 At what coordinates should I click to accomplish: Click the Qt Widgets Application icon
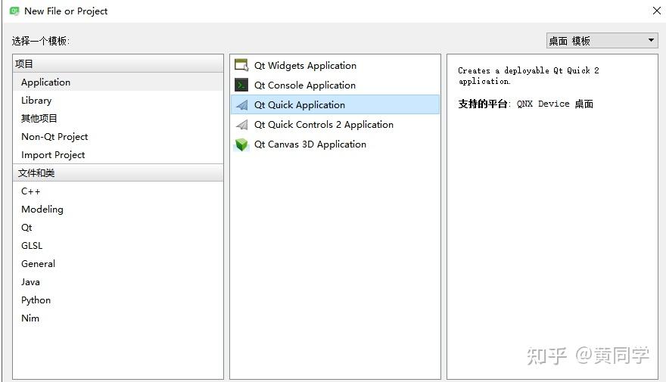[241, 65]
